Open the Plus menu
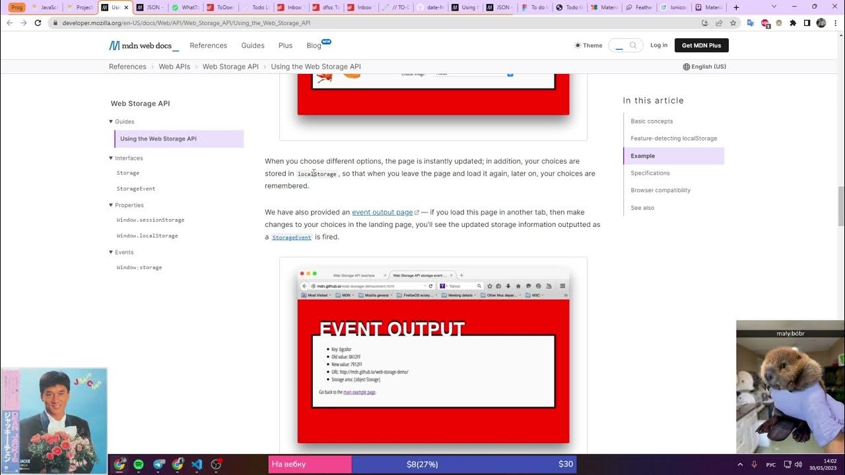 285,46
